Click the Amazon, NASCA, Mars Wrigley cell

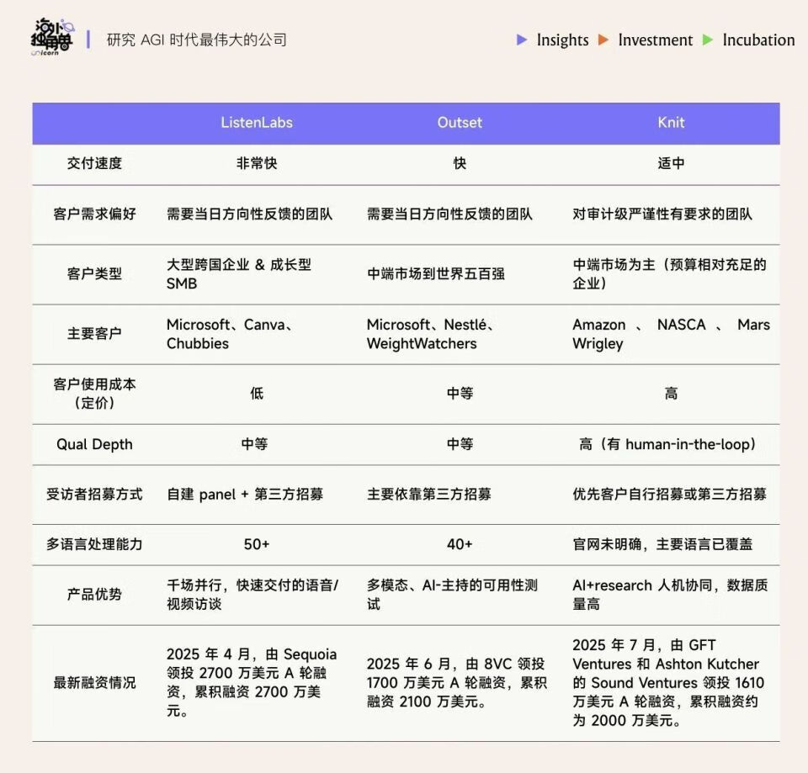pyautogui.click(x=671, y=334)
